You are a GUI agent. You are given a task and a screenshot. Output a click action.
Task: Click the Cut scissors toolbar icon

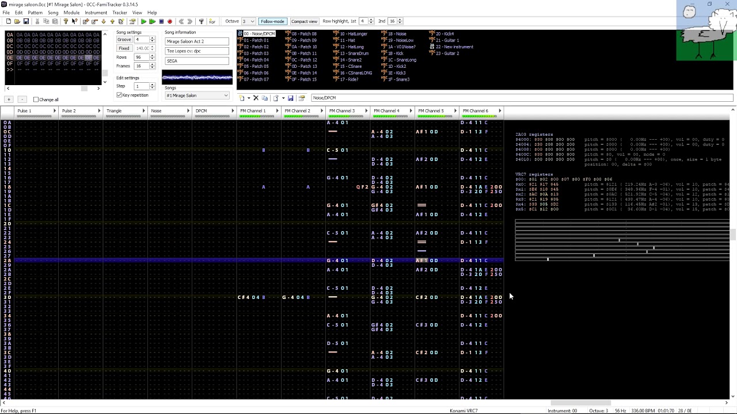[x=37, y=21]
